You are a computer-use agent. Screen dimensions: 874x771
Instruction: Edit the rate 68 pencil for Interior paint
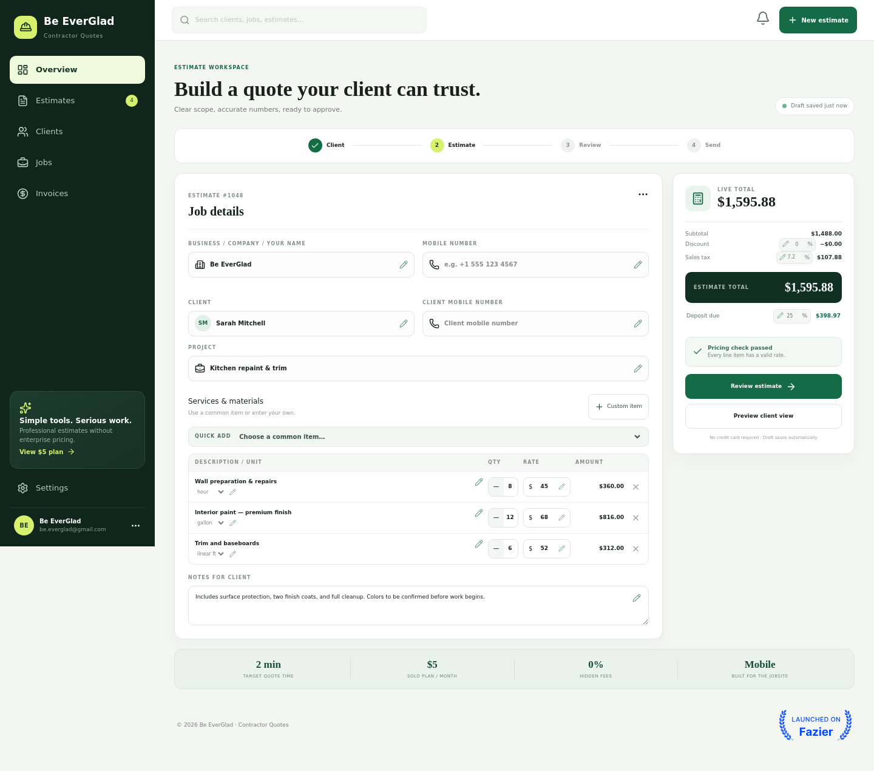561,517
